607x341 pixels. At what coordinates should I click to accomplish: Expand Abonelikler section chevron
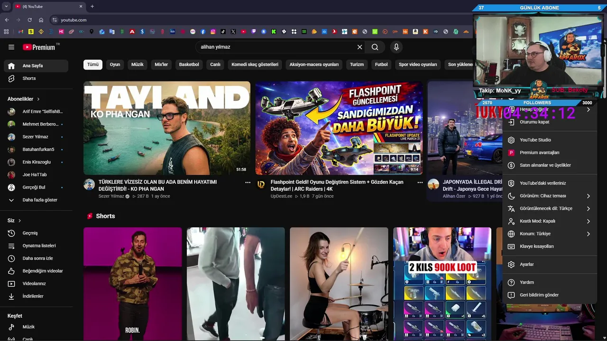coord(38,99)
